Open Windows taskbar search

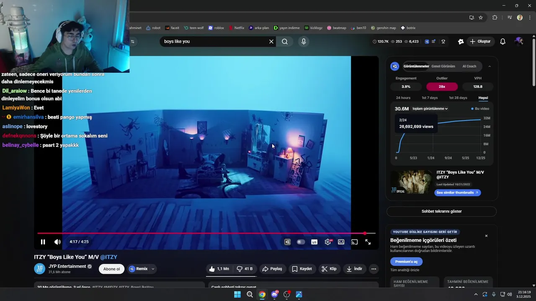click(x=250, y=294)
